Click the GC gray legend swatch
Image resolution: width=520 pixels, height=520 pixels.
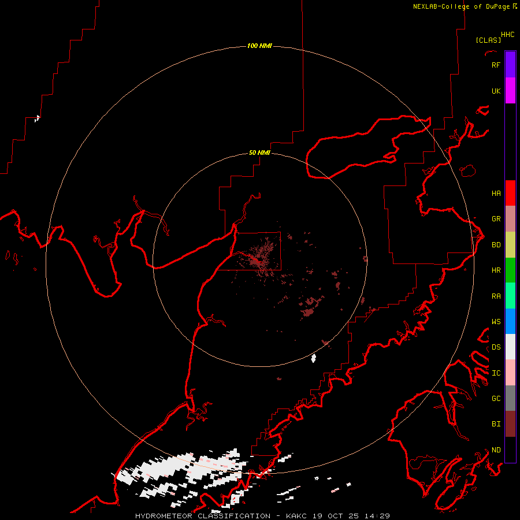tap(510, 398)
